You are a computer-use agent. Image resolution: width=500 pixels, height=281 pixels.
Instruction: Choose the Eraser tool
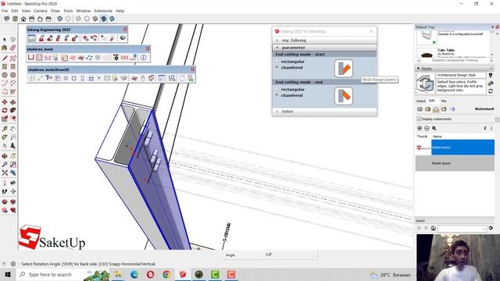(12, 48)
